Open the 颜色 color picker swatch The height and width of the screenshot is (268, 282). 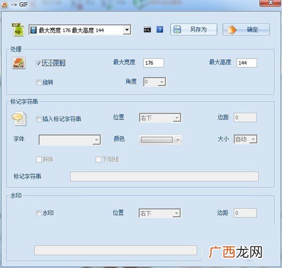coord(160,140)
